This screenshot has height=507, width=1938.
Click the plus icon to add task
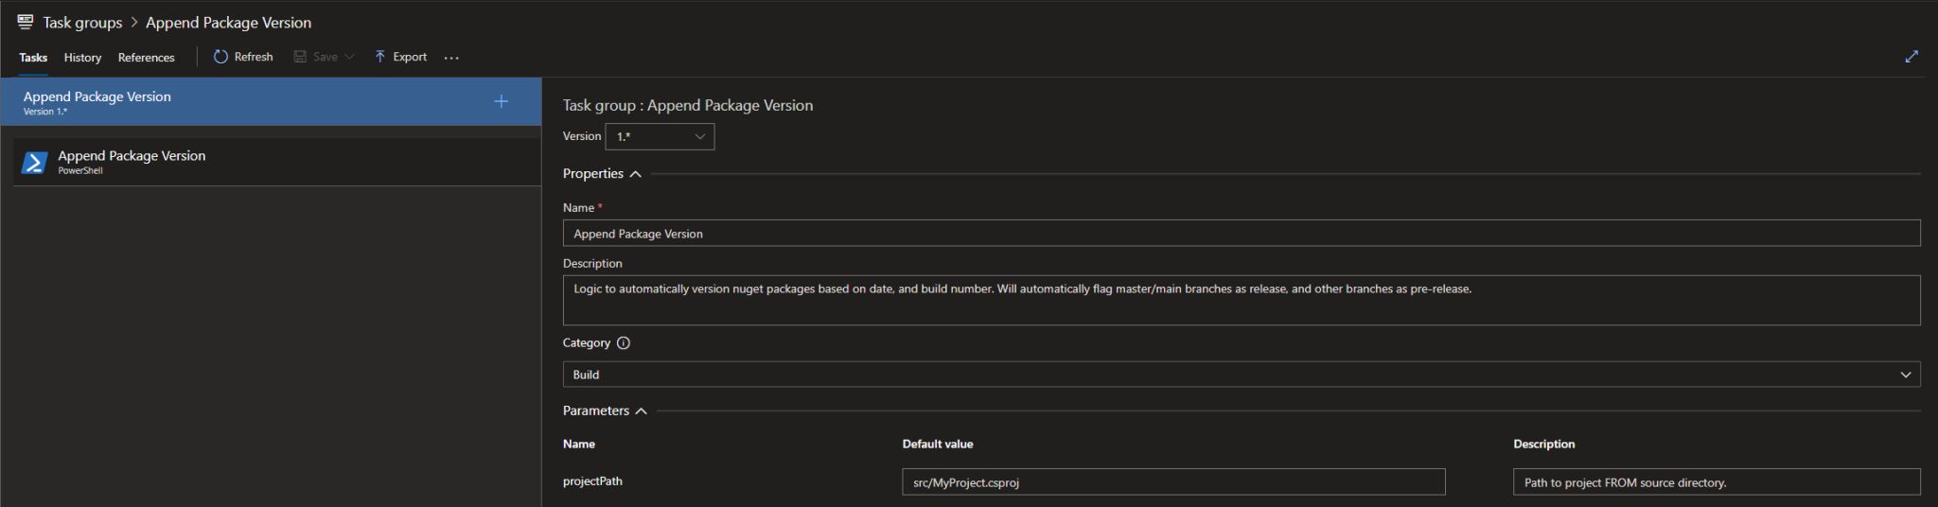click(502, 101)
